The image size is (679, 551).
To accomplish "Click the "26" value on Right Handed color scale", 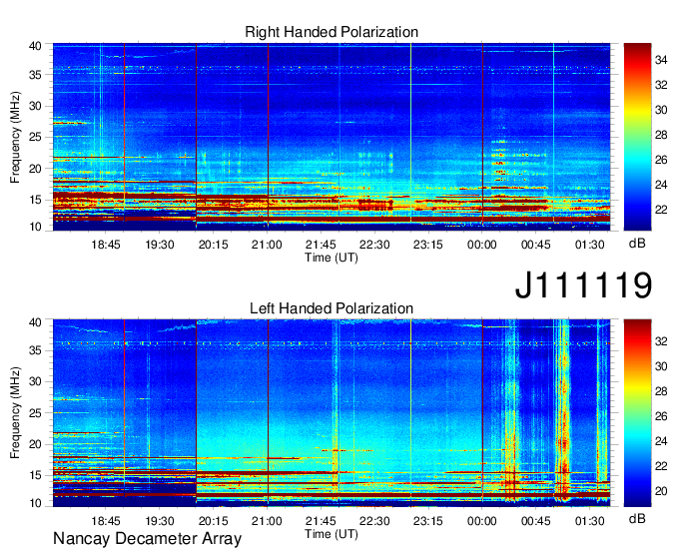I will pyautogui.click(x=661, y=160).
